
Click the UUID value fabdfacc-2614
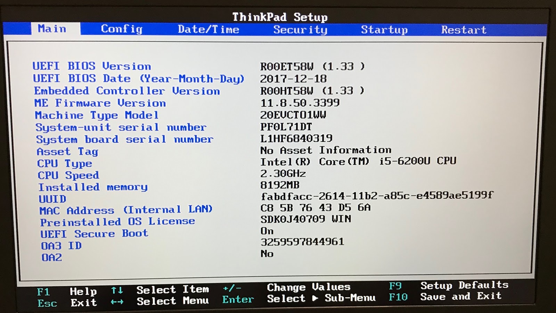pos(377,196)
